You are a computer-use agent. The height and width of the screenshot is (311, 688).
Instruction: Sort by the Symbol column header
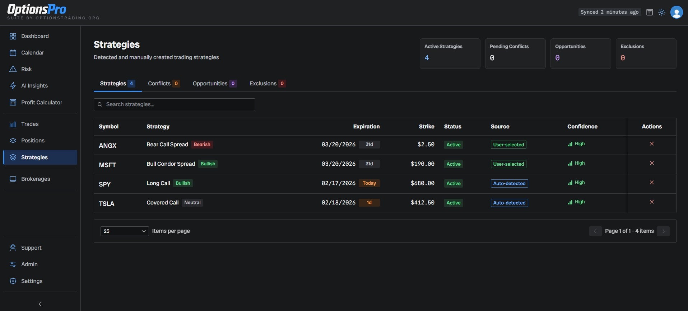pyautogui.click(x=109, y=127)
